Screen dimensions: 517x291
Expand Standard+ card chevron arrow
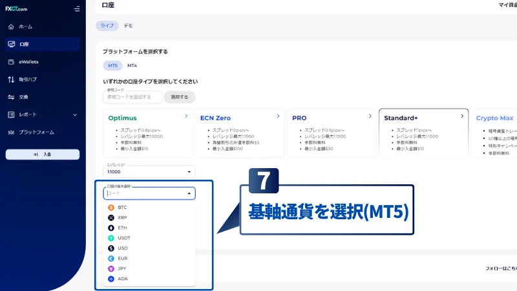click(462, 116)
